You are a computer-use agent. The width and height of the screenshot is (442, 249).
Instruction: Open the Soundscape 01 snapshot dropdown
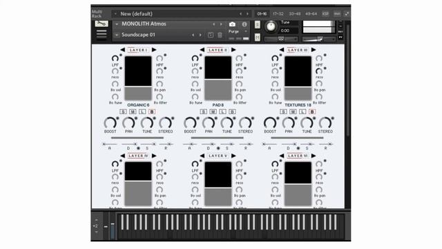coord(117,35)
